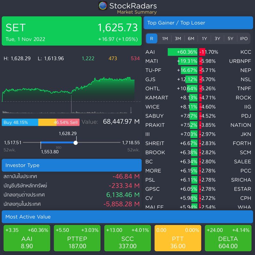Click the Top Gainer / Top Loser header
This screenshot has height=255, width=255.
tap(199, 22)
